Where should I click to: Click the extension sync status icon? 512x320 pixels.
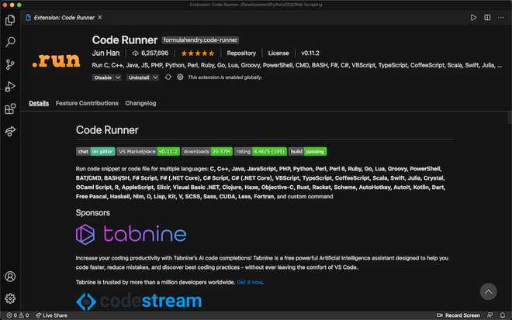tap(168, 77)
